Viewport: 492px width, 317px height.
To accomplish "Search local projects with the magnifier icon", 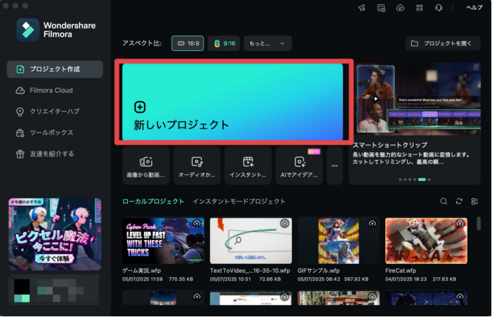I will 444,201.
